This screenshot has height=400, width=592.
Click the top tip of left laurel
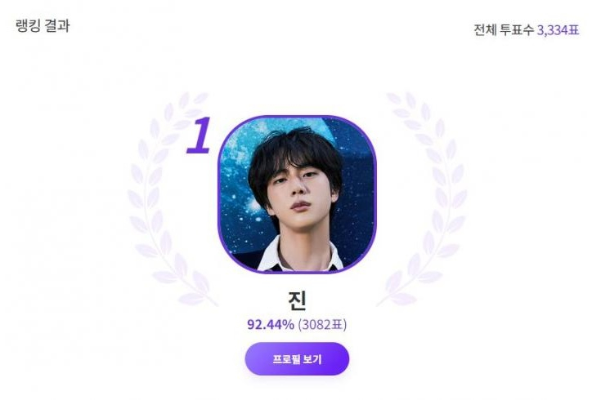[x=199, y=98]
